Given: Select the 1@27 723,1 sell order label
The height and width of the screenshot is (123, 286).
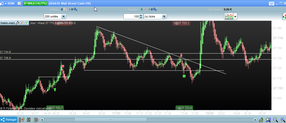Looking at the screenshot, I should [x=182, y=23].
